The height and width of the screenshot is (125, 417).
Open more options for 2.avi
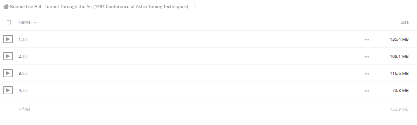[x=367, y=56]
